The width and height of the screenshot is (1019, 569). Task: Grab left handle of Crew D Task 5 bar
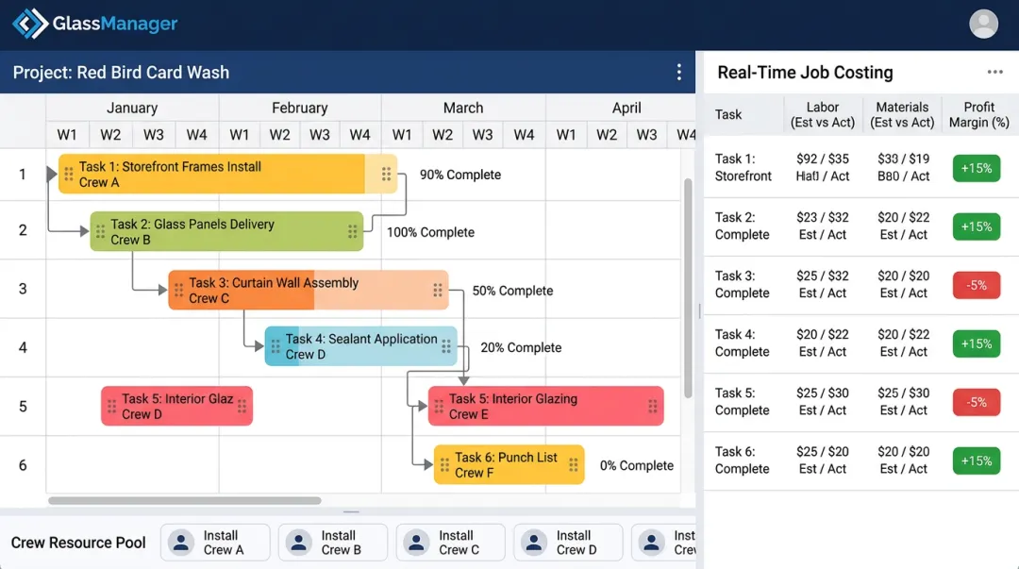111,407
